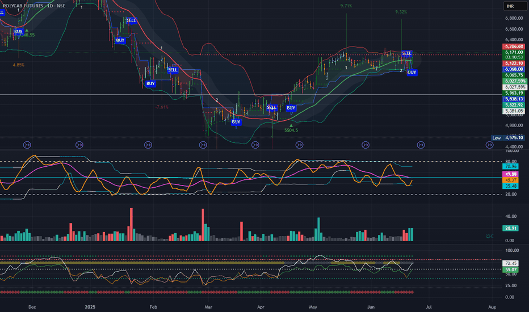Click the white 5,381.05 price label
The image size is (529, 312).
pos(514,111)
